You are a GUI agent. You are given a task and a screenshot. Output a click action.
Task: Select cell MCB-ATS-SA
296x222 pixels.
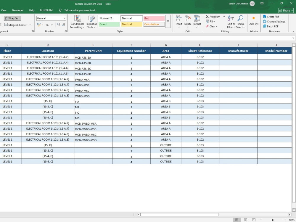[x=93, y=57]
